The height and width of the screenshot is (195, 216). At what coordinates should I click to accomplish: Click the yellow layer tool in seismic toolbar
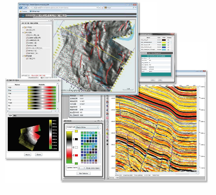tap(107, 133)
